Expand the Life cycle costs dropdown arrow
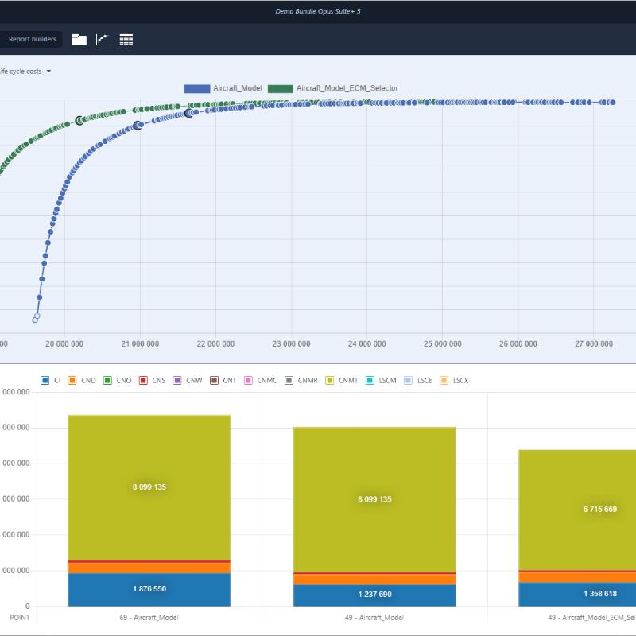Viewport: 636px width, 636px height. pos(48,72)
